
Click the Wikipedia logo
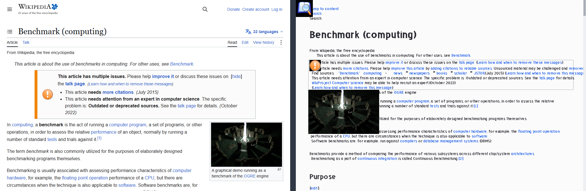(38, 9)
